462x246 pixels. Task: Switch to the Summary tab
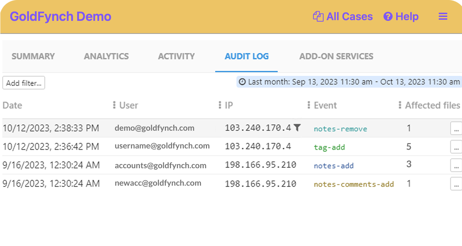33,56
